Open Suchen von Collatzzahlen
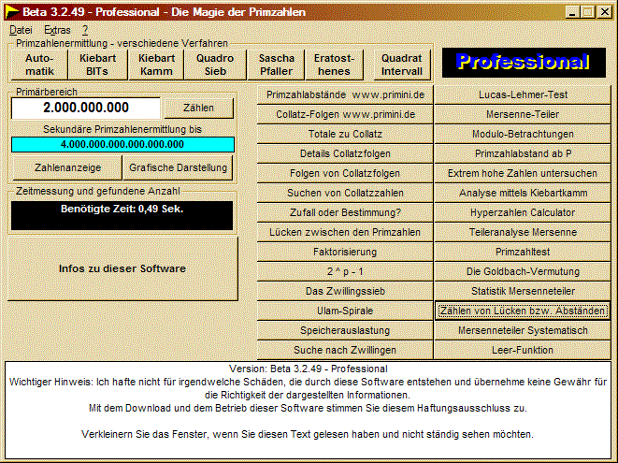618x463 pixels. (x=345, y=194)
